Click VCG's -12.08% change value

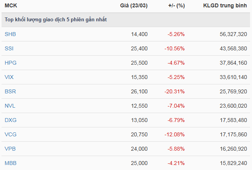coord(175,134)
